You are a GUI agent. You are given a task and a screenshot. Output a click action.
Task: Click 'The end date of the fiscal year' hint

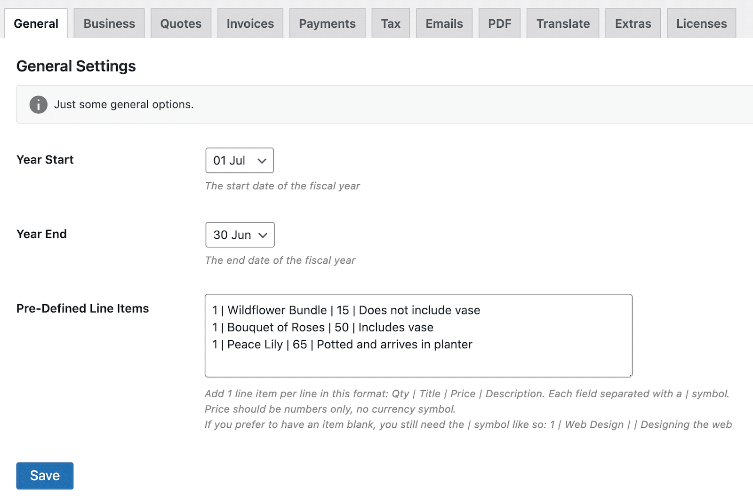[x=280, y=260]
